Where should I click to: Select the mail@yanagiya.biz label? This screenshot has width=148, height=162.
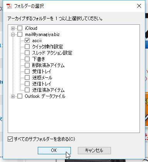point(42,34)
